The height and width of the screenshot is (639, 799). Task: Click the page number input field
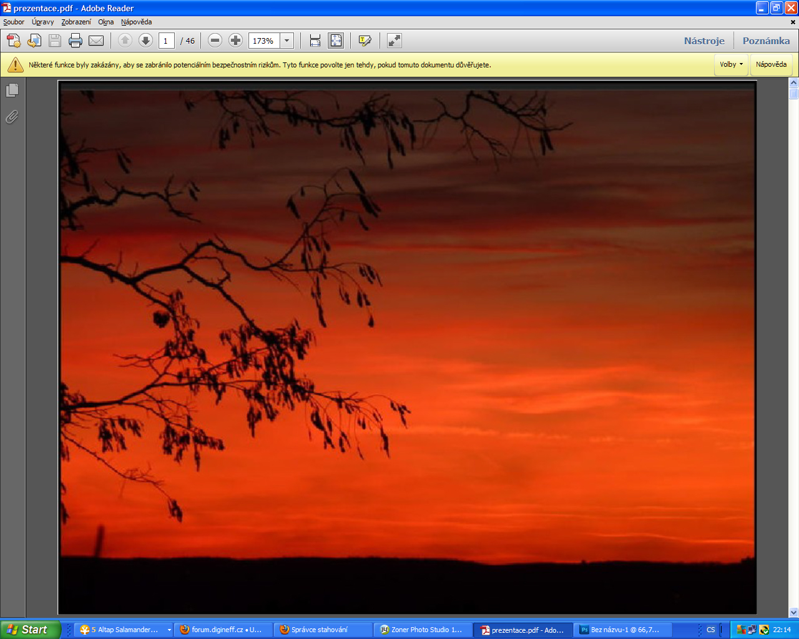[x=166, y=41]
